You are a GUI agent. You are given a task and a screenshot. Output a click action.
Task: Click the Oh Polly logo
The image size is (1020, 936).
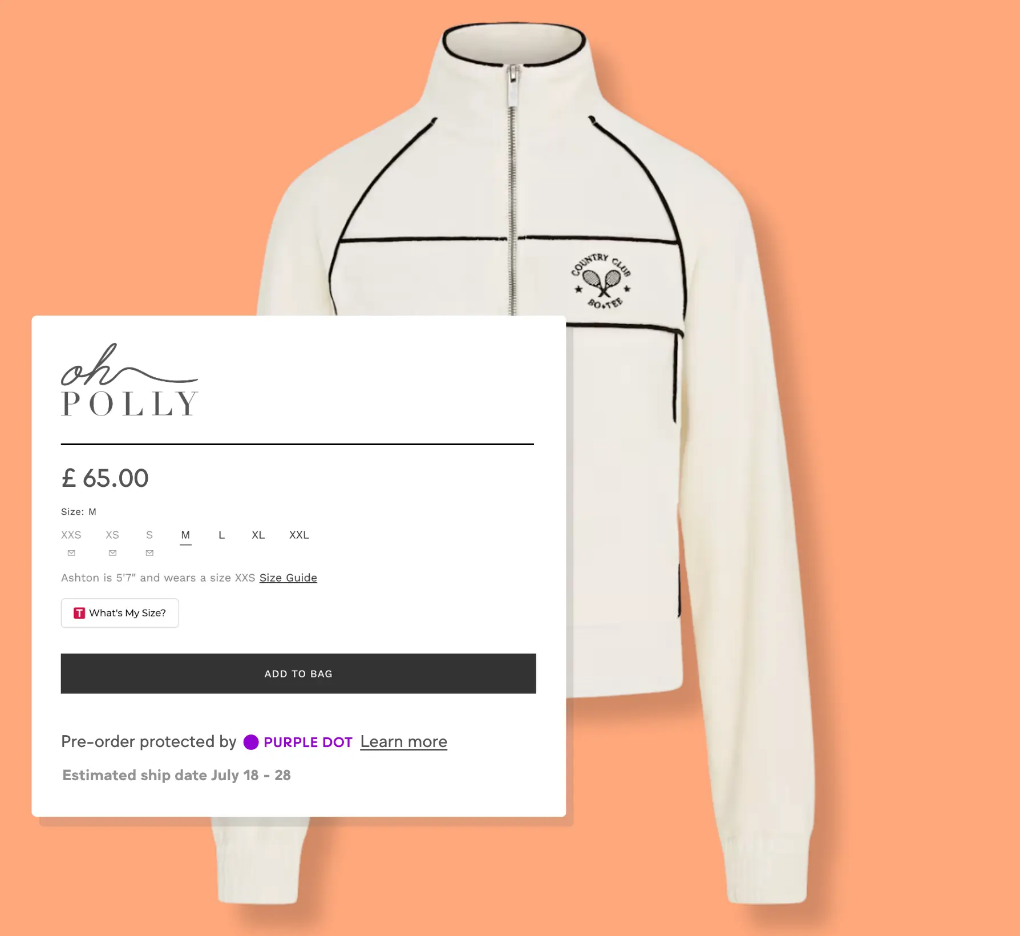(x=129, y=380)
